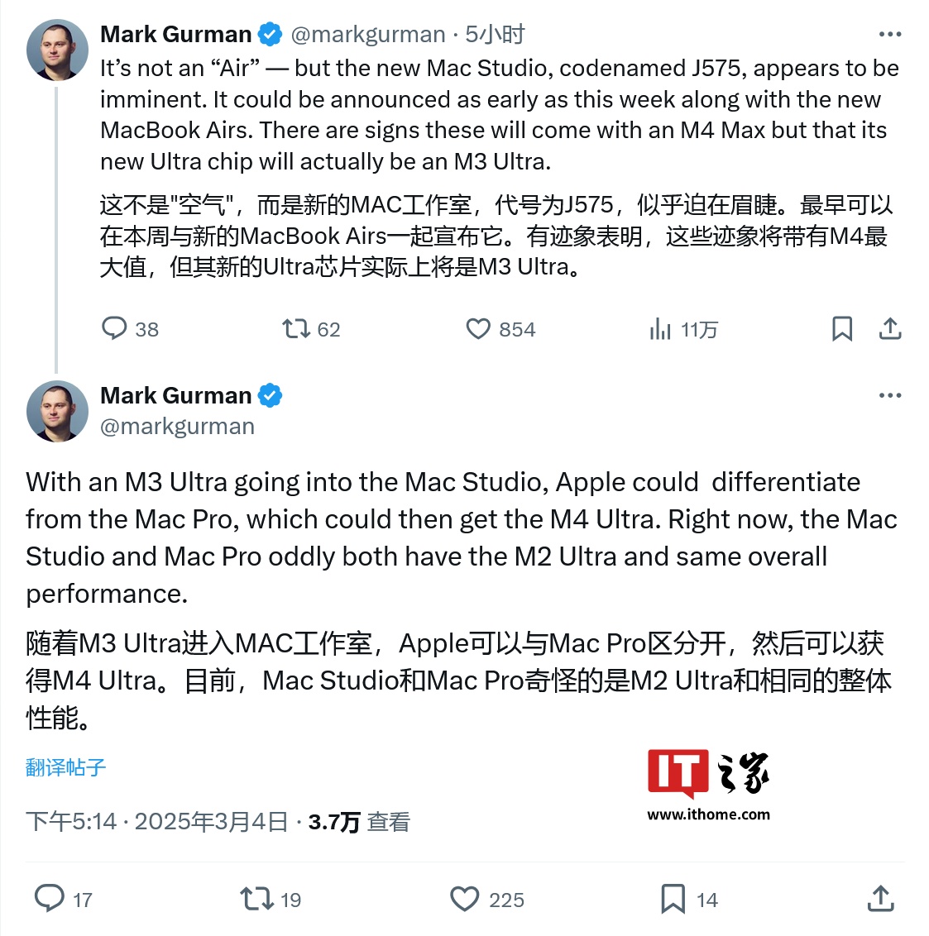The image size is (929, 936).
Task: Reply to the first Mac Studio tweet
Action: pyautogui.click(x=114, y=328)
